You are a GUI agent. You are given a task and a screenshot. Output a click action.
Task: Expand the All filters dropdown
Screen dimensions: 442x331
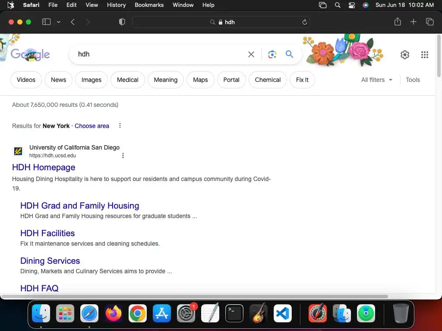(x=377, y=80)
